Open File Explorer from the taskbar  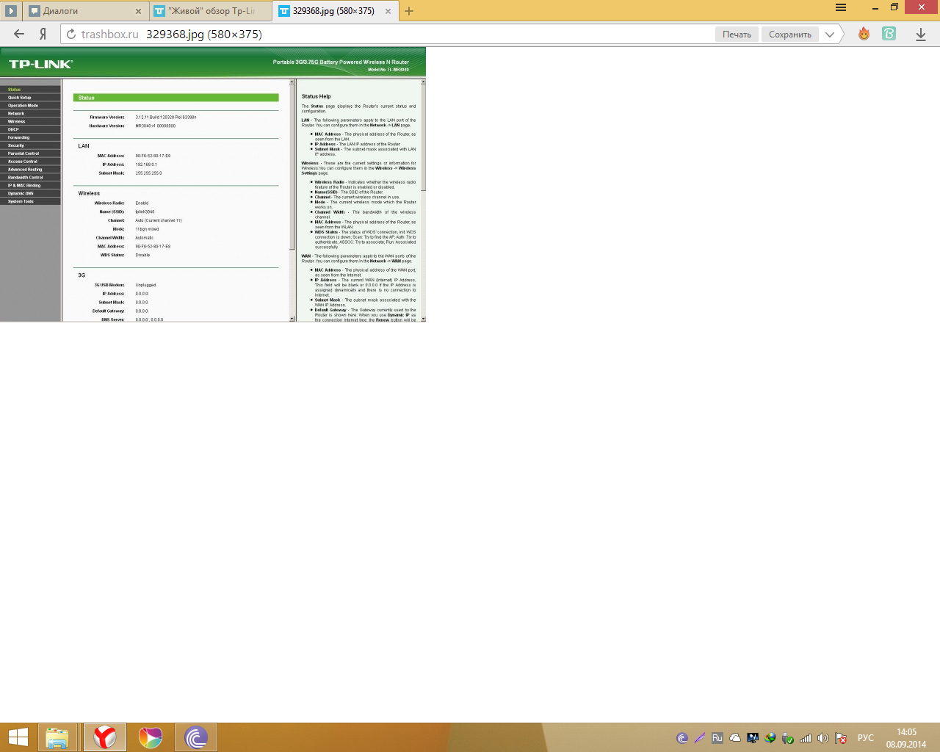point(57,737)
